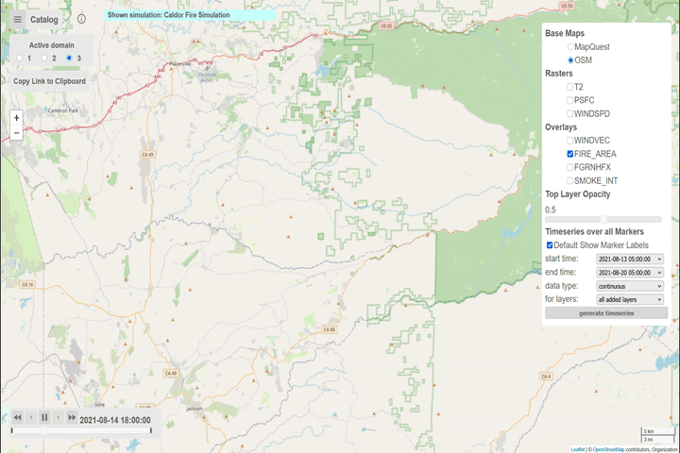
Task: Zoom in on the map
Action: [16, 119]
